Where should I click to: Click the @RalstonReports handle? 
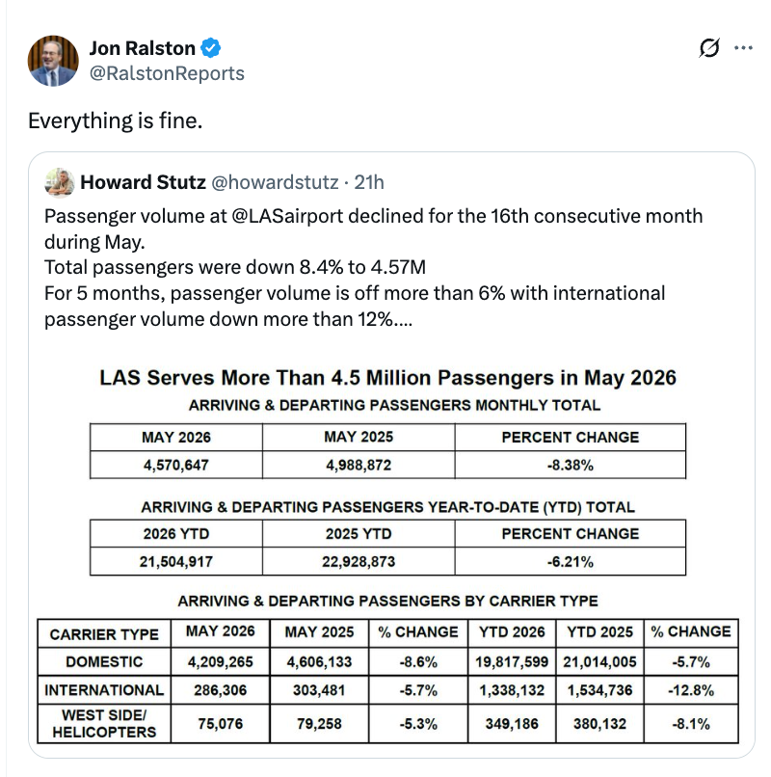167,73
